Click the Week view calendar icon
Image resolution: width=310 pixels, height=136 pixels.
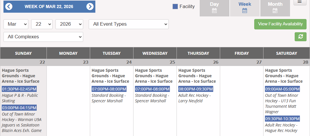[245, 11]
